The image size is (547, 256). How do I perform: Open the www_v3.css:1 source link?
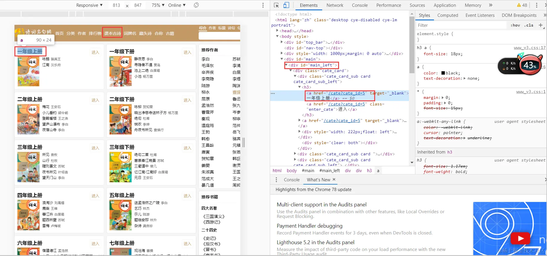[531, 92]
